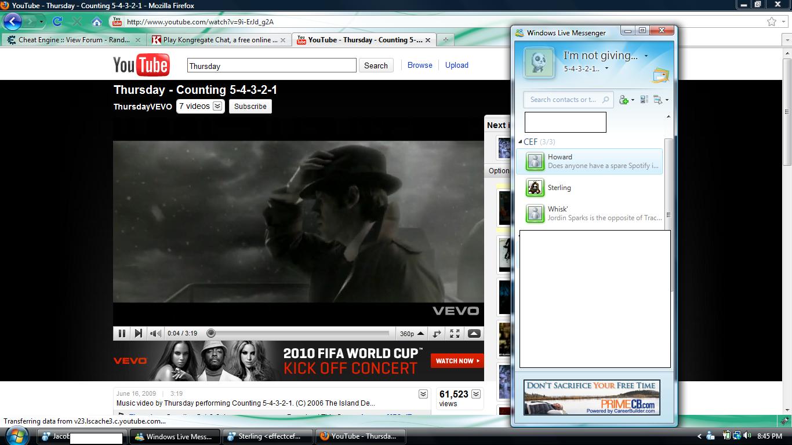Open the Upload link on YouTube

(457, 65)
